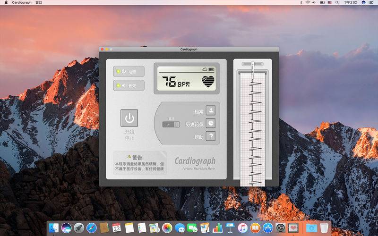Click the Siri icon in menu bar
The width and height of the screenshot is (378, 236).
coord(363,2)
